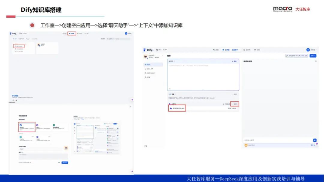Click the 生成 button in the 提示词 panel header
This screenshot has width=324, height=182.
click(x=234, y=61)
